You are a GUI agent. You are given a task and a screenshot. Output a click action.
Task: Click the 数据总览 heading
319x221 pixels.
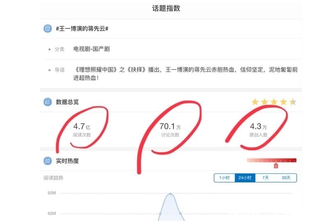coord(67,102)
